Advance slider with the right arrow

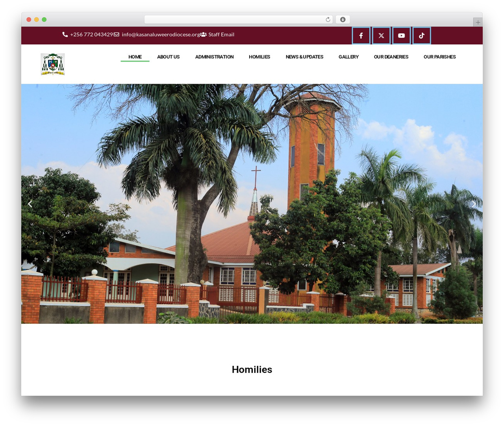point(474,204)
